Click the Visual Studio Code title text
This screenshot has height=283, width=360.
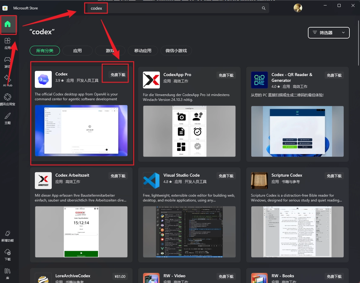pyautogui.click(x=181, y=175)
